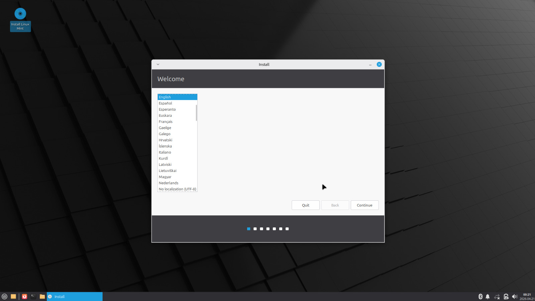
Task: Select Français in the language list
Action: (x=166, y=122)
